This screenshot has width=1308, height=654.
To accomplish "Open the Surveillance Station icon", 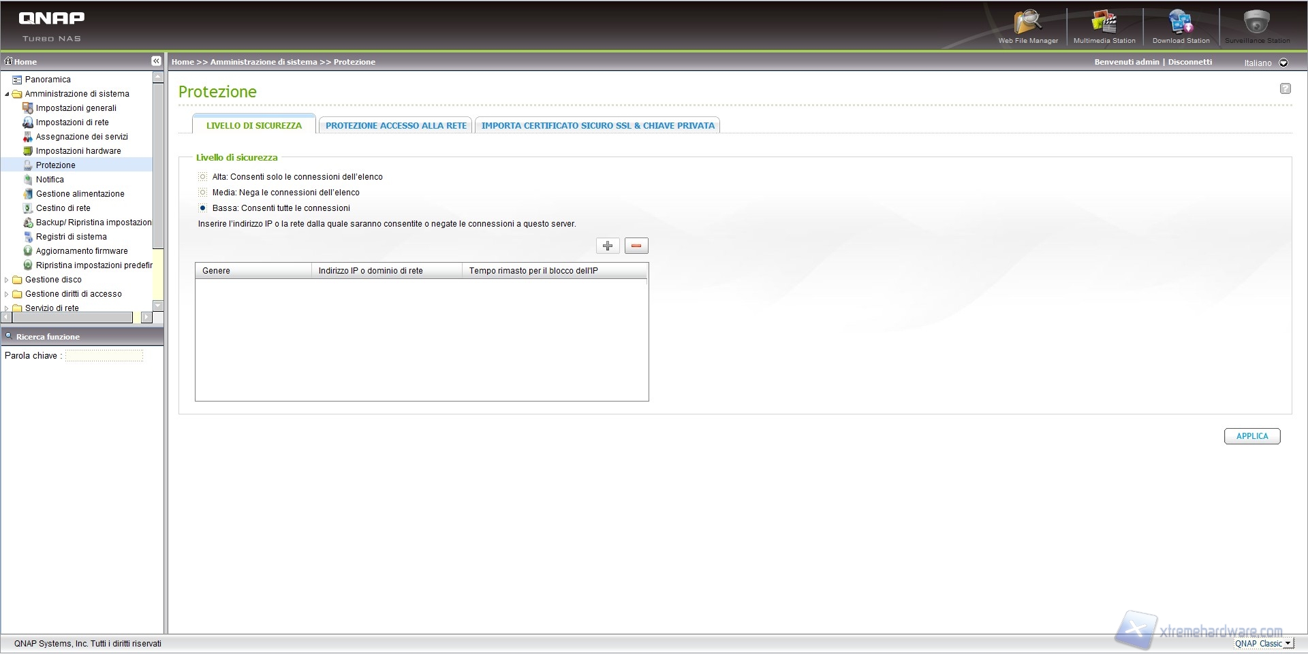I will click(x=1257, y=24).
